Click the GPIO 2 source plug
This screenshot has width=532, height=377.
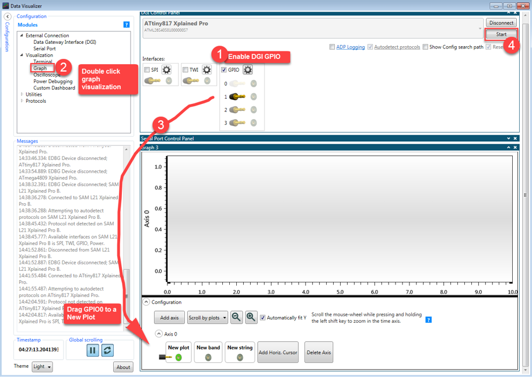[x=237, y=110]
